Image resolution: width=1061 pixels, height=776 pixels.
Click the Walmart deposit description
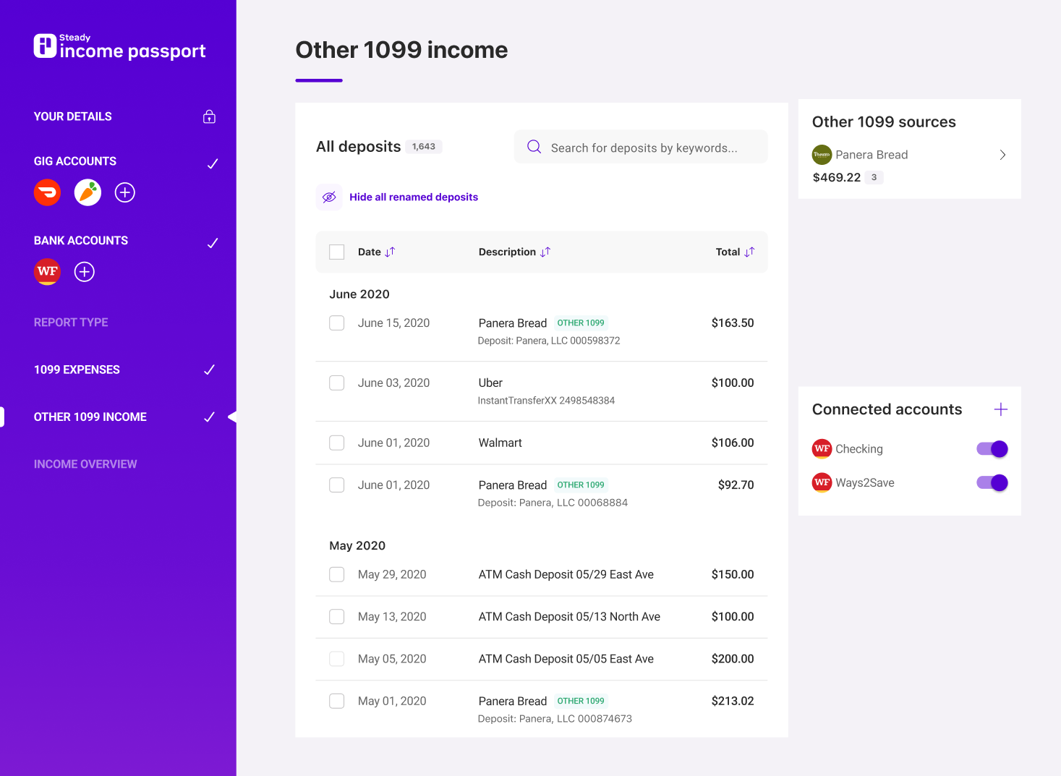500,443
